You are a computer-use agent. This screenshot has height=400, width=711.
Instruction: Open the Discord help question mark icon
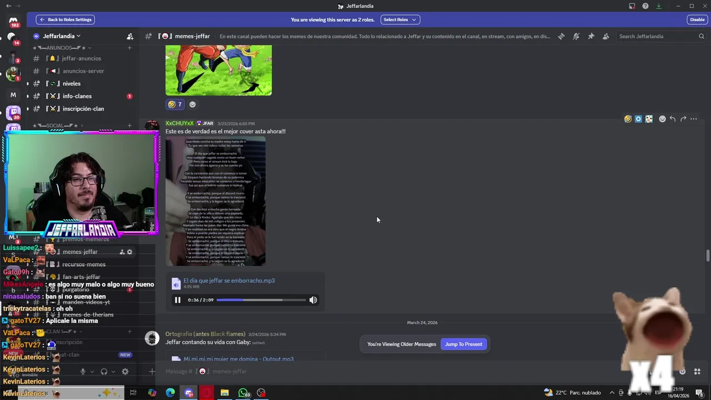(645, 6)
